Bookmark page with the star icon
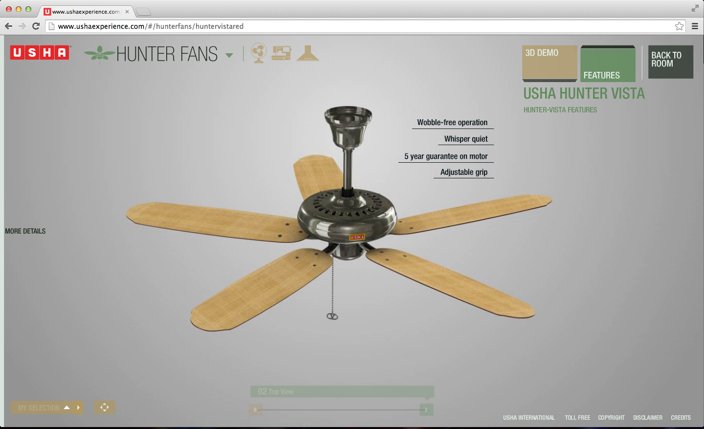 (x=679, y=26)
